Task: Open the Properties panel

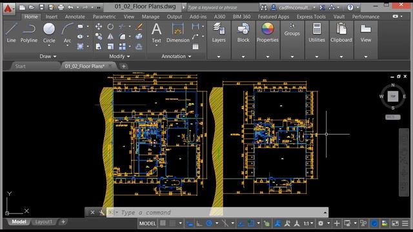Action: [x=268, y=33]
